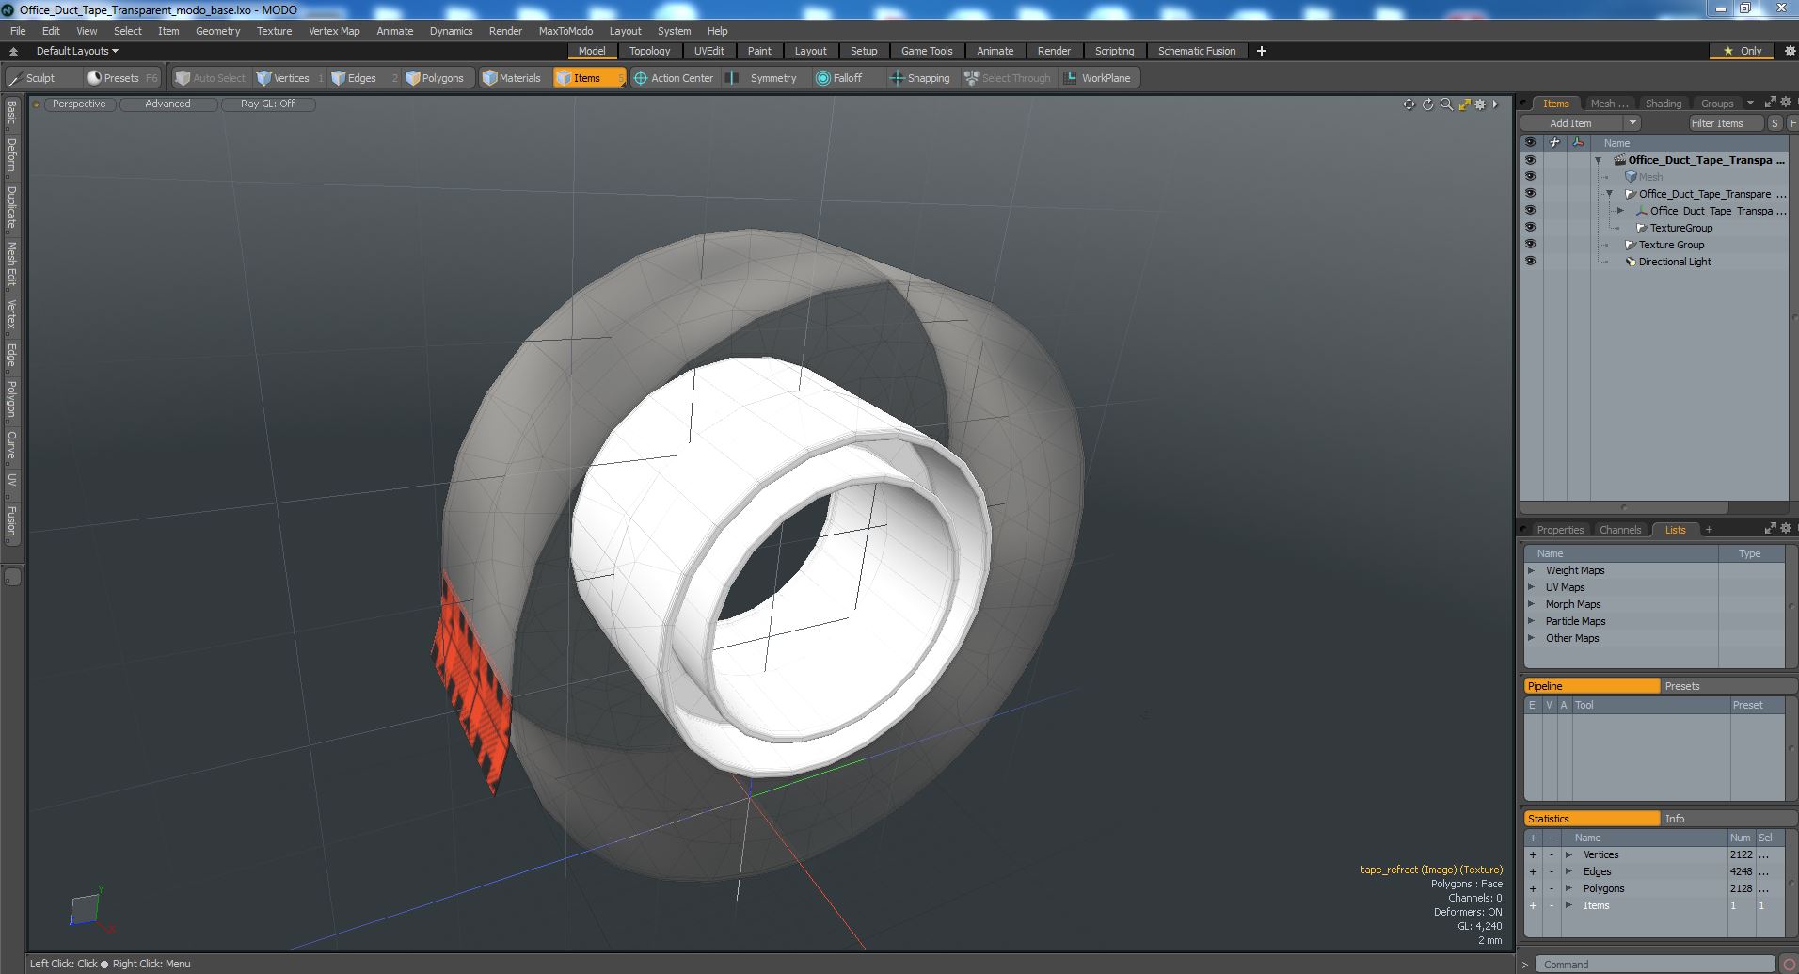Switch to Vertices selection mode
The image size is (1799, 974).
coord(290,78)
